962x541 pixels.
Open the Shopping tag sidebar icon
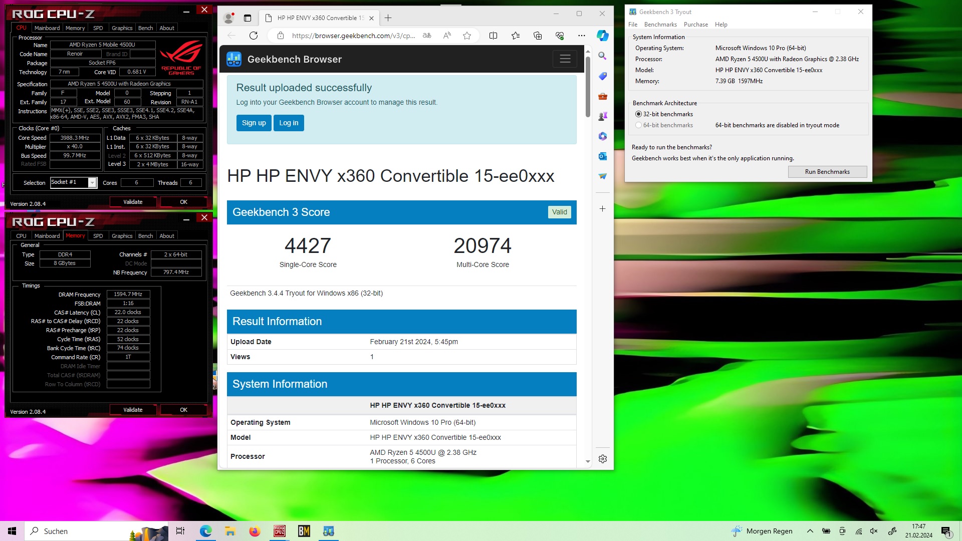tap(603, 76)
